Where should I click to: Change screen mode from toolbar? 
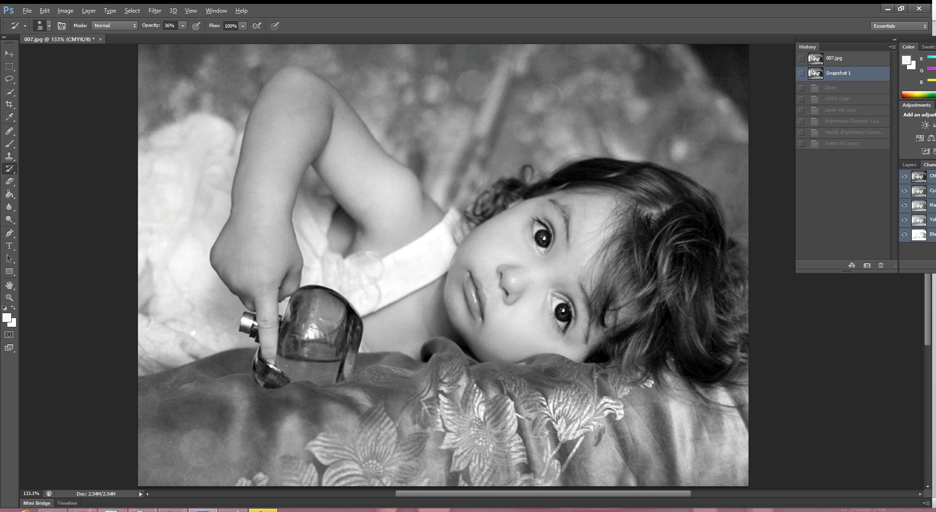(9, 348)
